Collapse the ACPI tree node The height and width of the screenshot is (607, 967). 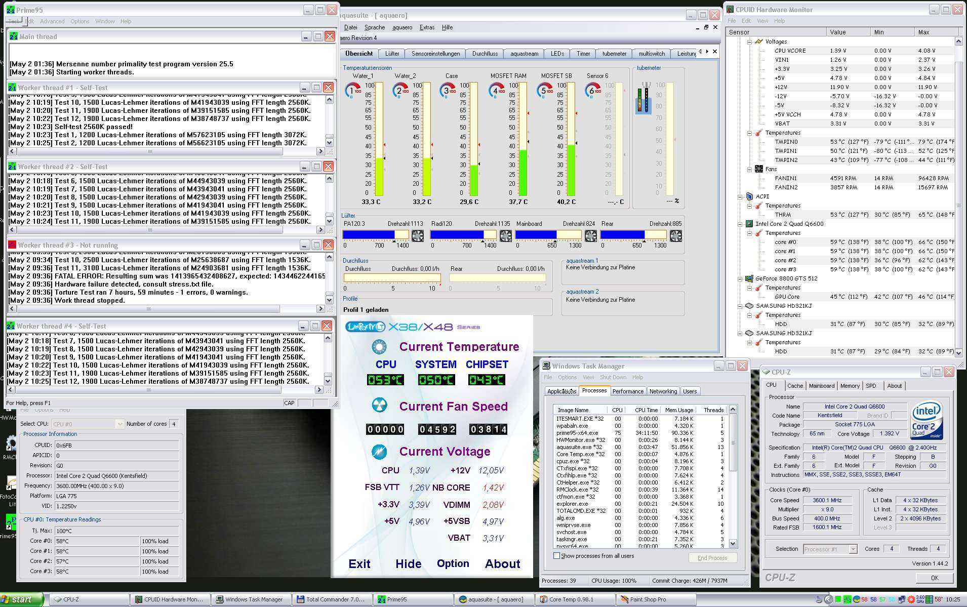pyautogui.click(x=740, y=196)
